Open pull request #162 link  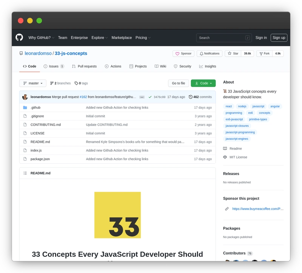coord(83,97)
